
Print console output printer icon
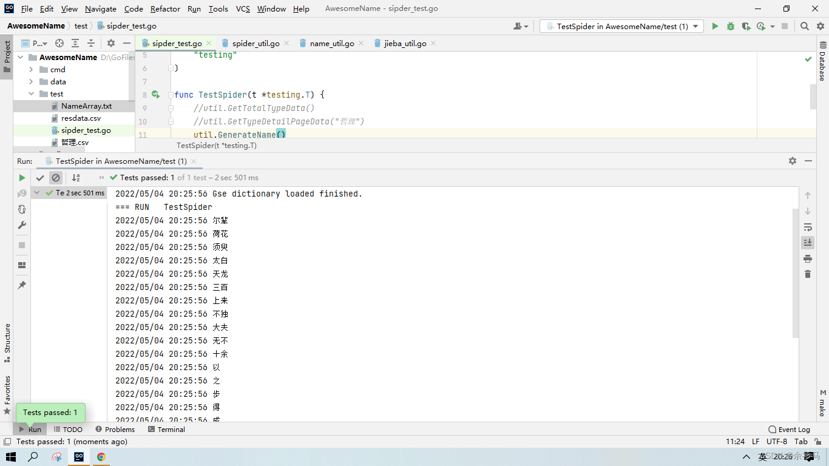tap(808, 258)
